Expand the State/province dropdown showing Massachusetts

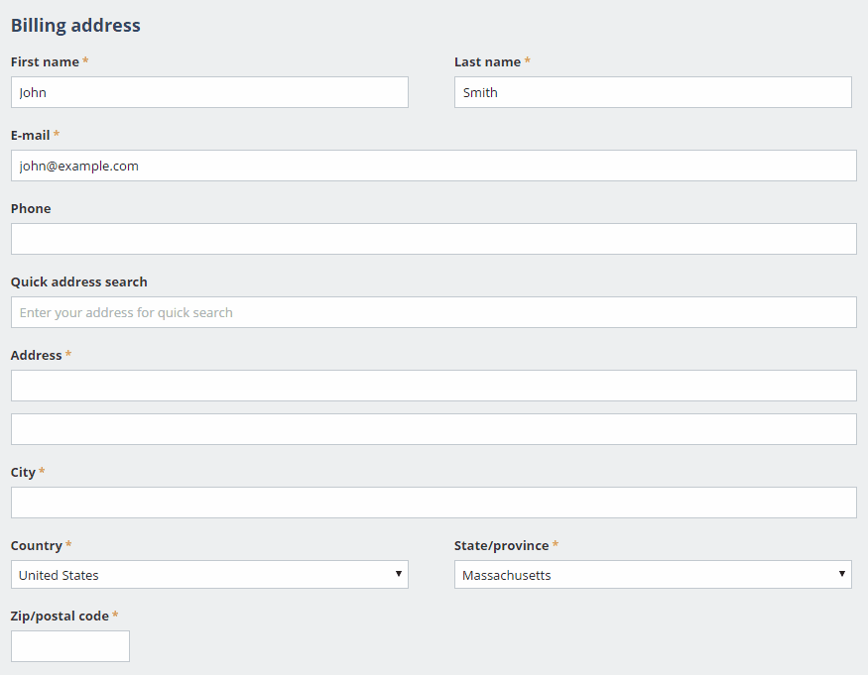tap(653, 574)
